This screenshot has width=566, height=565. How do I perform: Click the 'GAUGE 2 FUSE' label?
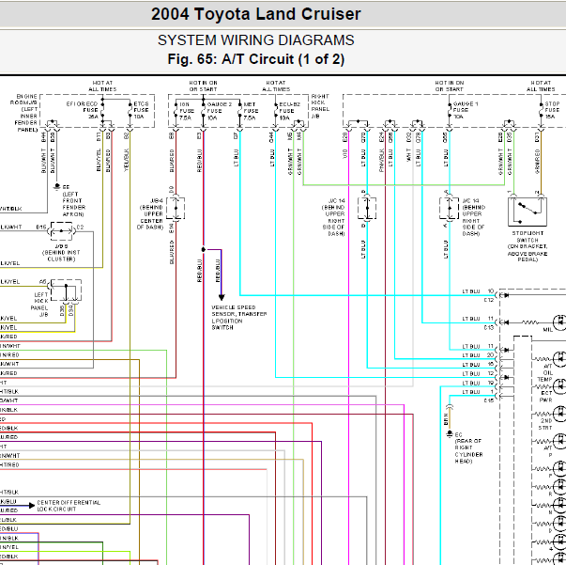(x=219, y=107)
